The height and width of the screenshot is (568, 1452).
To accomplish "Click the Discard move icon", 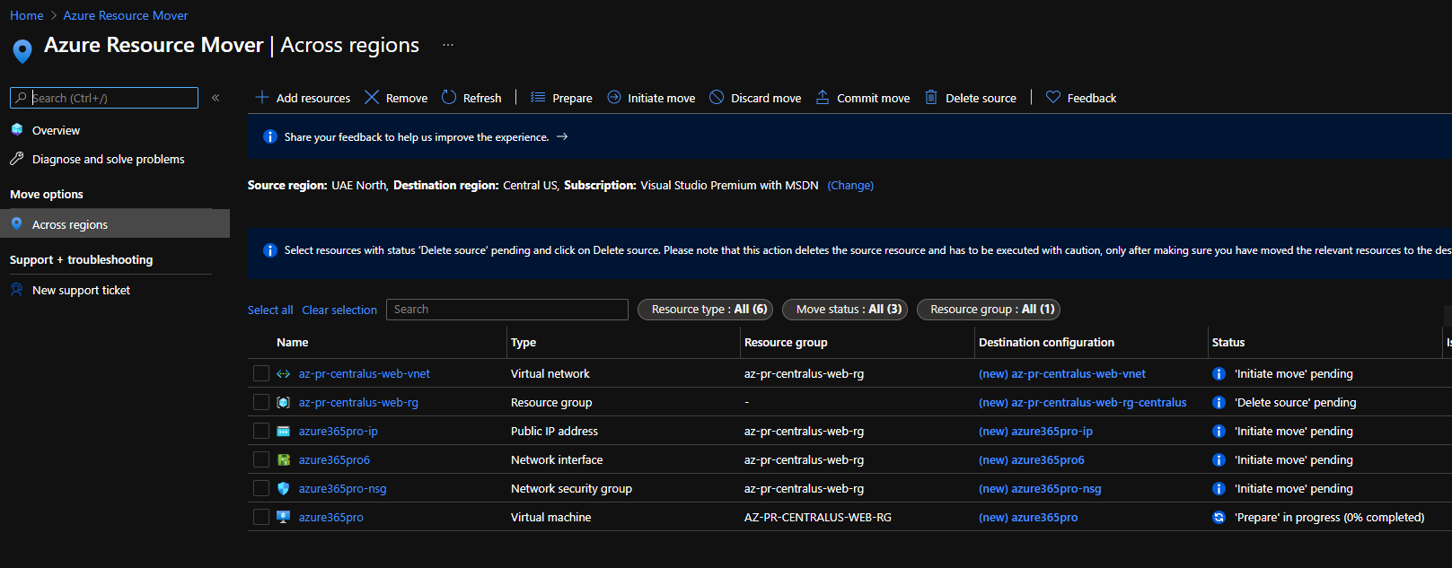I will [x=717, y=97].
